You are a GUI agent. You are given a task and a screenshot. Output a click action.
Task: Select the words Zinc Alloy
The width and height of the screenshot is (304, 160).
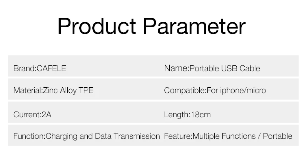pos(60,90)
